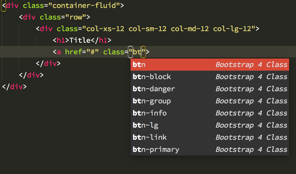Select the "btn" autocomplete suggestion
The width and height of the screenshot is (296, 174).
click(x=210, y=65)
